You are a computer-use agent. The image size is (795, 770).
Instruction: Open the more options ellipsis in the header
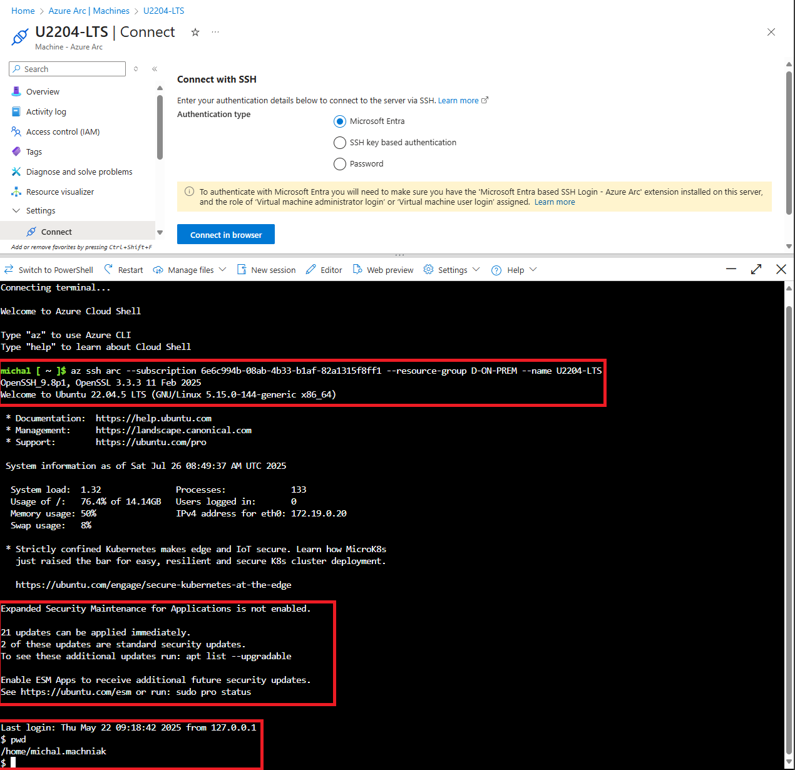click(x=215, y=32)
